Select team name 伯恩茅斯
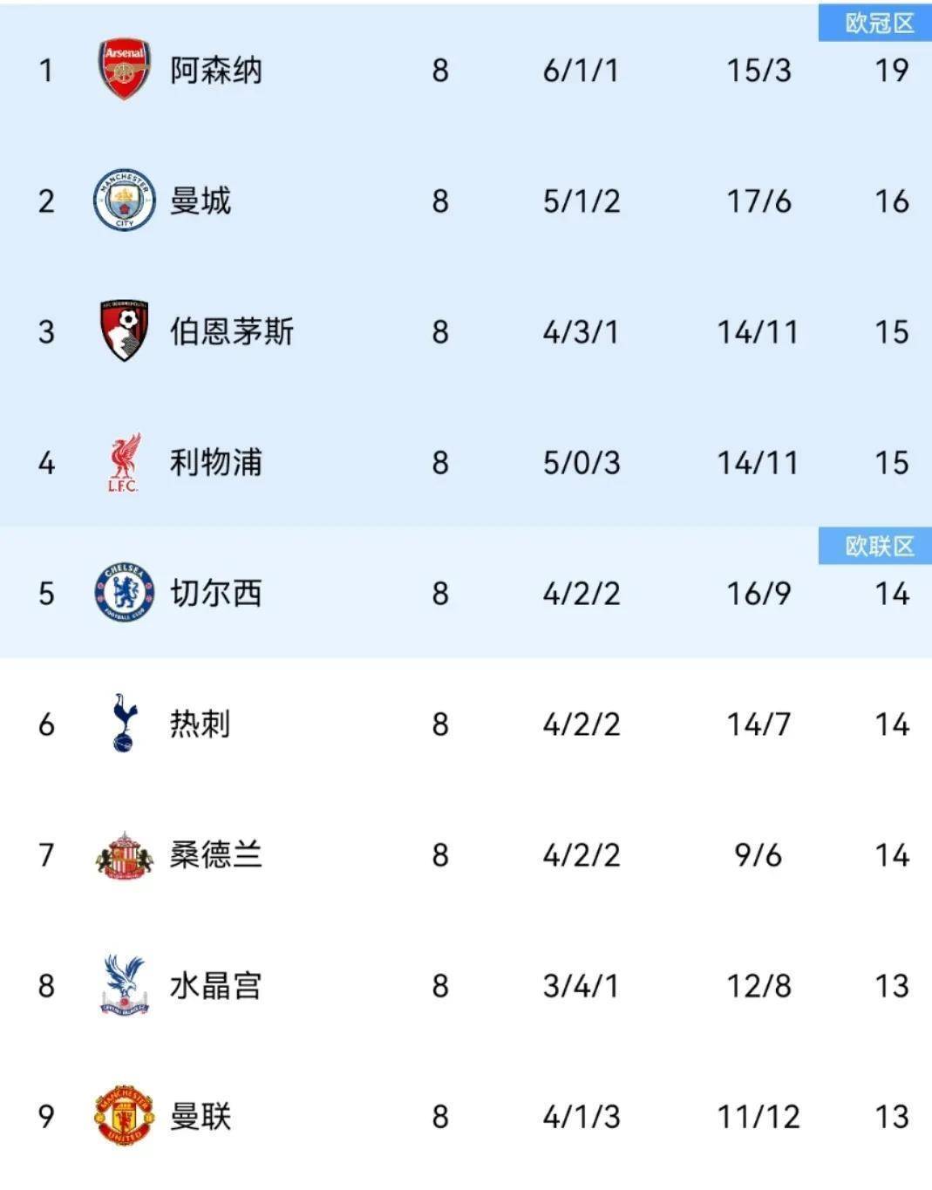932x1190 pixels. click(x=232, y=332)
